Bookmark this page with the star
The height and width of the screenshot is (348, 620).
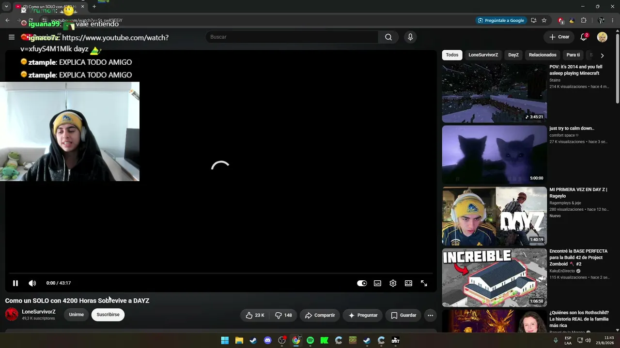544,20
